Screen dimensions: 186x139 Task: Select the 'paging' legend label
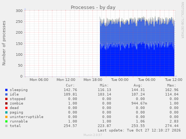tap(16, 112)
